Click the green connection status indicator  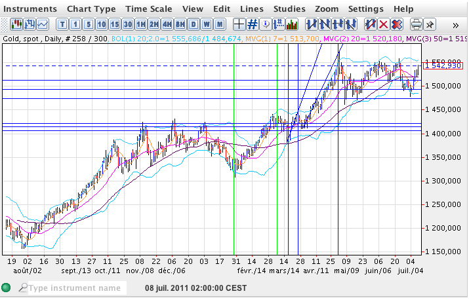tap(6, 288)
